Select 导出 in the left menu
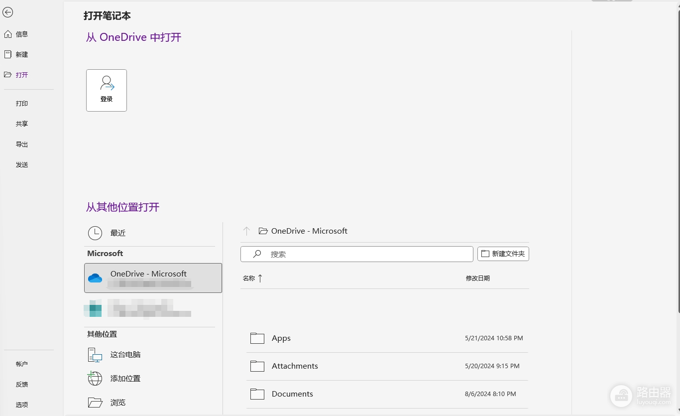 coord(22,144)
